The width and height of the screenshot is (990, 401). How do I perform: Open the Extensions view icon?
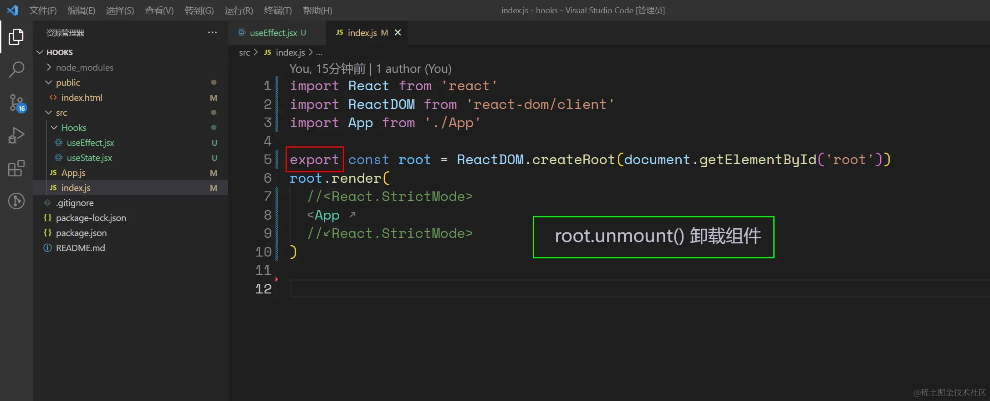(16, 168)
